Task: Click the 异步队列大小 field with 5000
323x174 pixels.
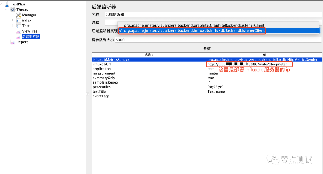Action: coord(218,40)
